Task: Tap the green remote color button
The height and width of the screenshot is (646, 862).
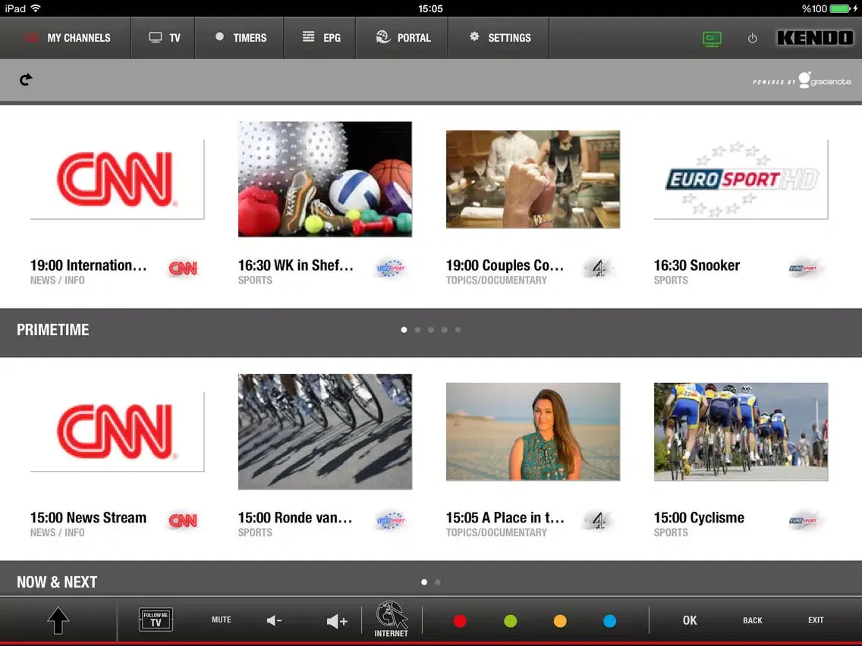Action: point(510,621)
